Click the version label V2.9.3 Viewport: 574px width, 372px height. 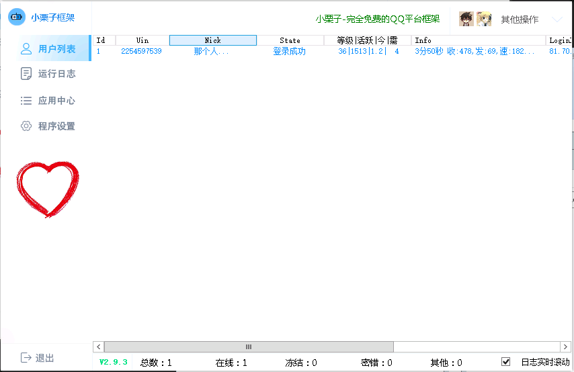[113, 362]
